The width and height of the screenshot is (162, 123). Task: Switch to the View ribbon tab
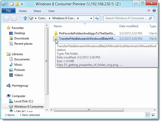51,11
